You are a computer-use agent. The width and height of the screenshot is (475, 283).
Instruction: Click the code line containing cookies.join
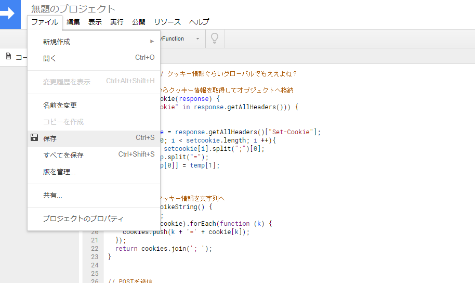pyautogui.click(x=164, y=249)
